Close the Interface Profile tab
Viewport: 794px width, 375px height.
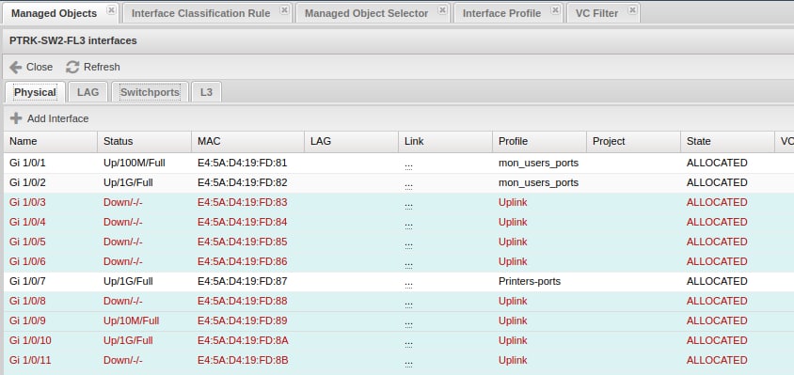coord(555,10)
